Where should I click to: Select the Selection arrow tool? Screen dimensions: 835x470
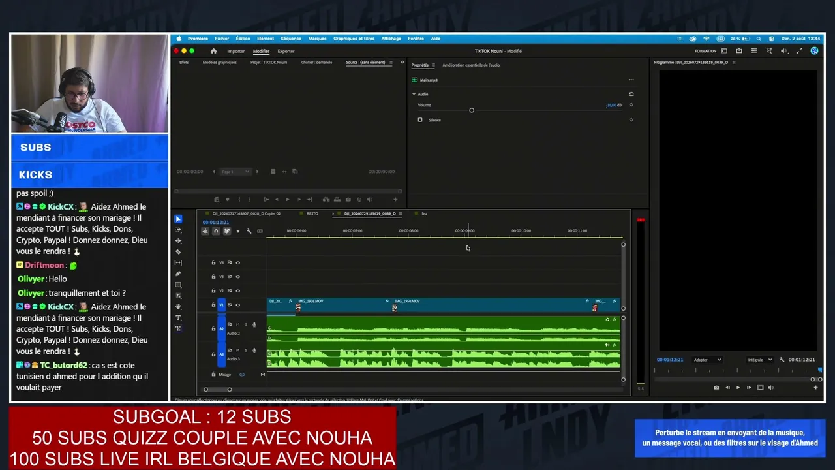coord(178,219)
